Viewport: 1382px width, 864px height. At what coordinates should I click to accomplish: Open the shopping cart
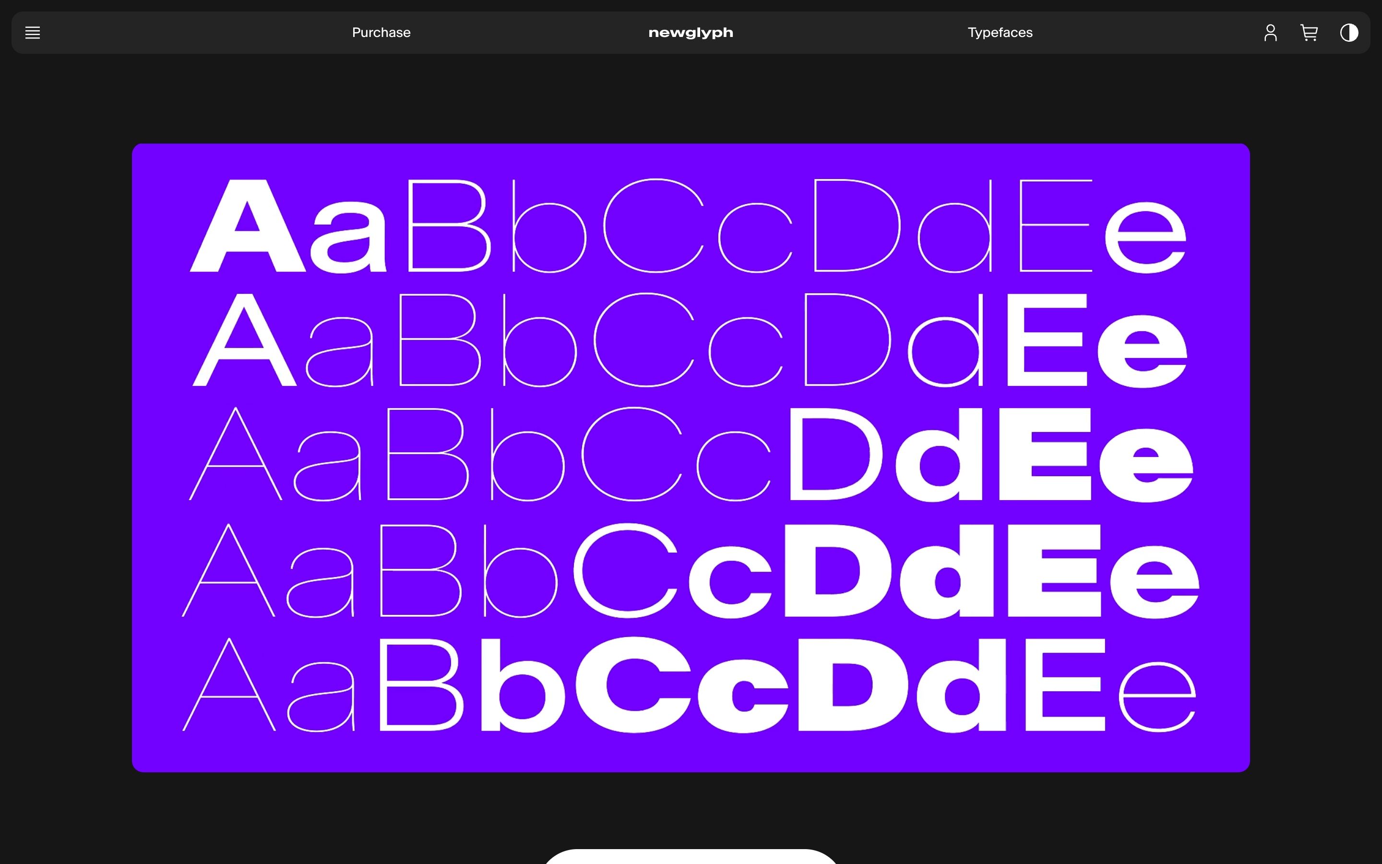click(1309, 33)
